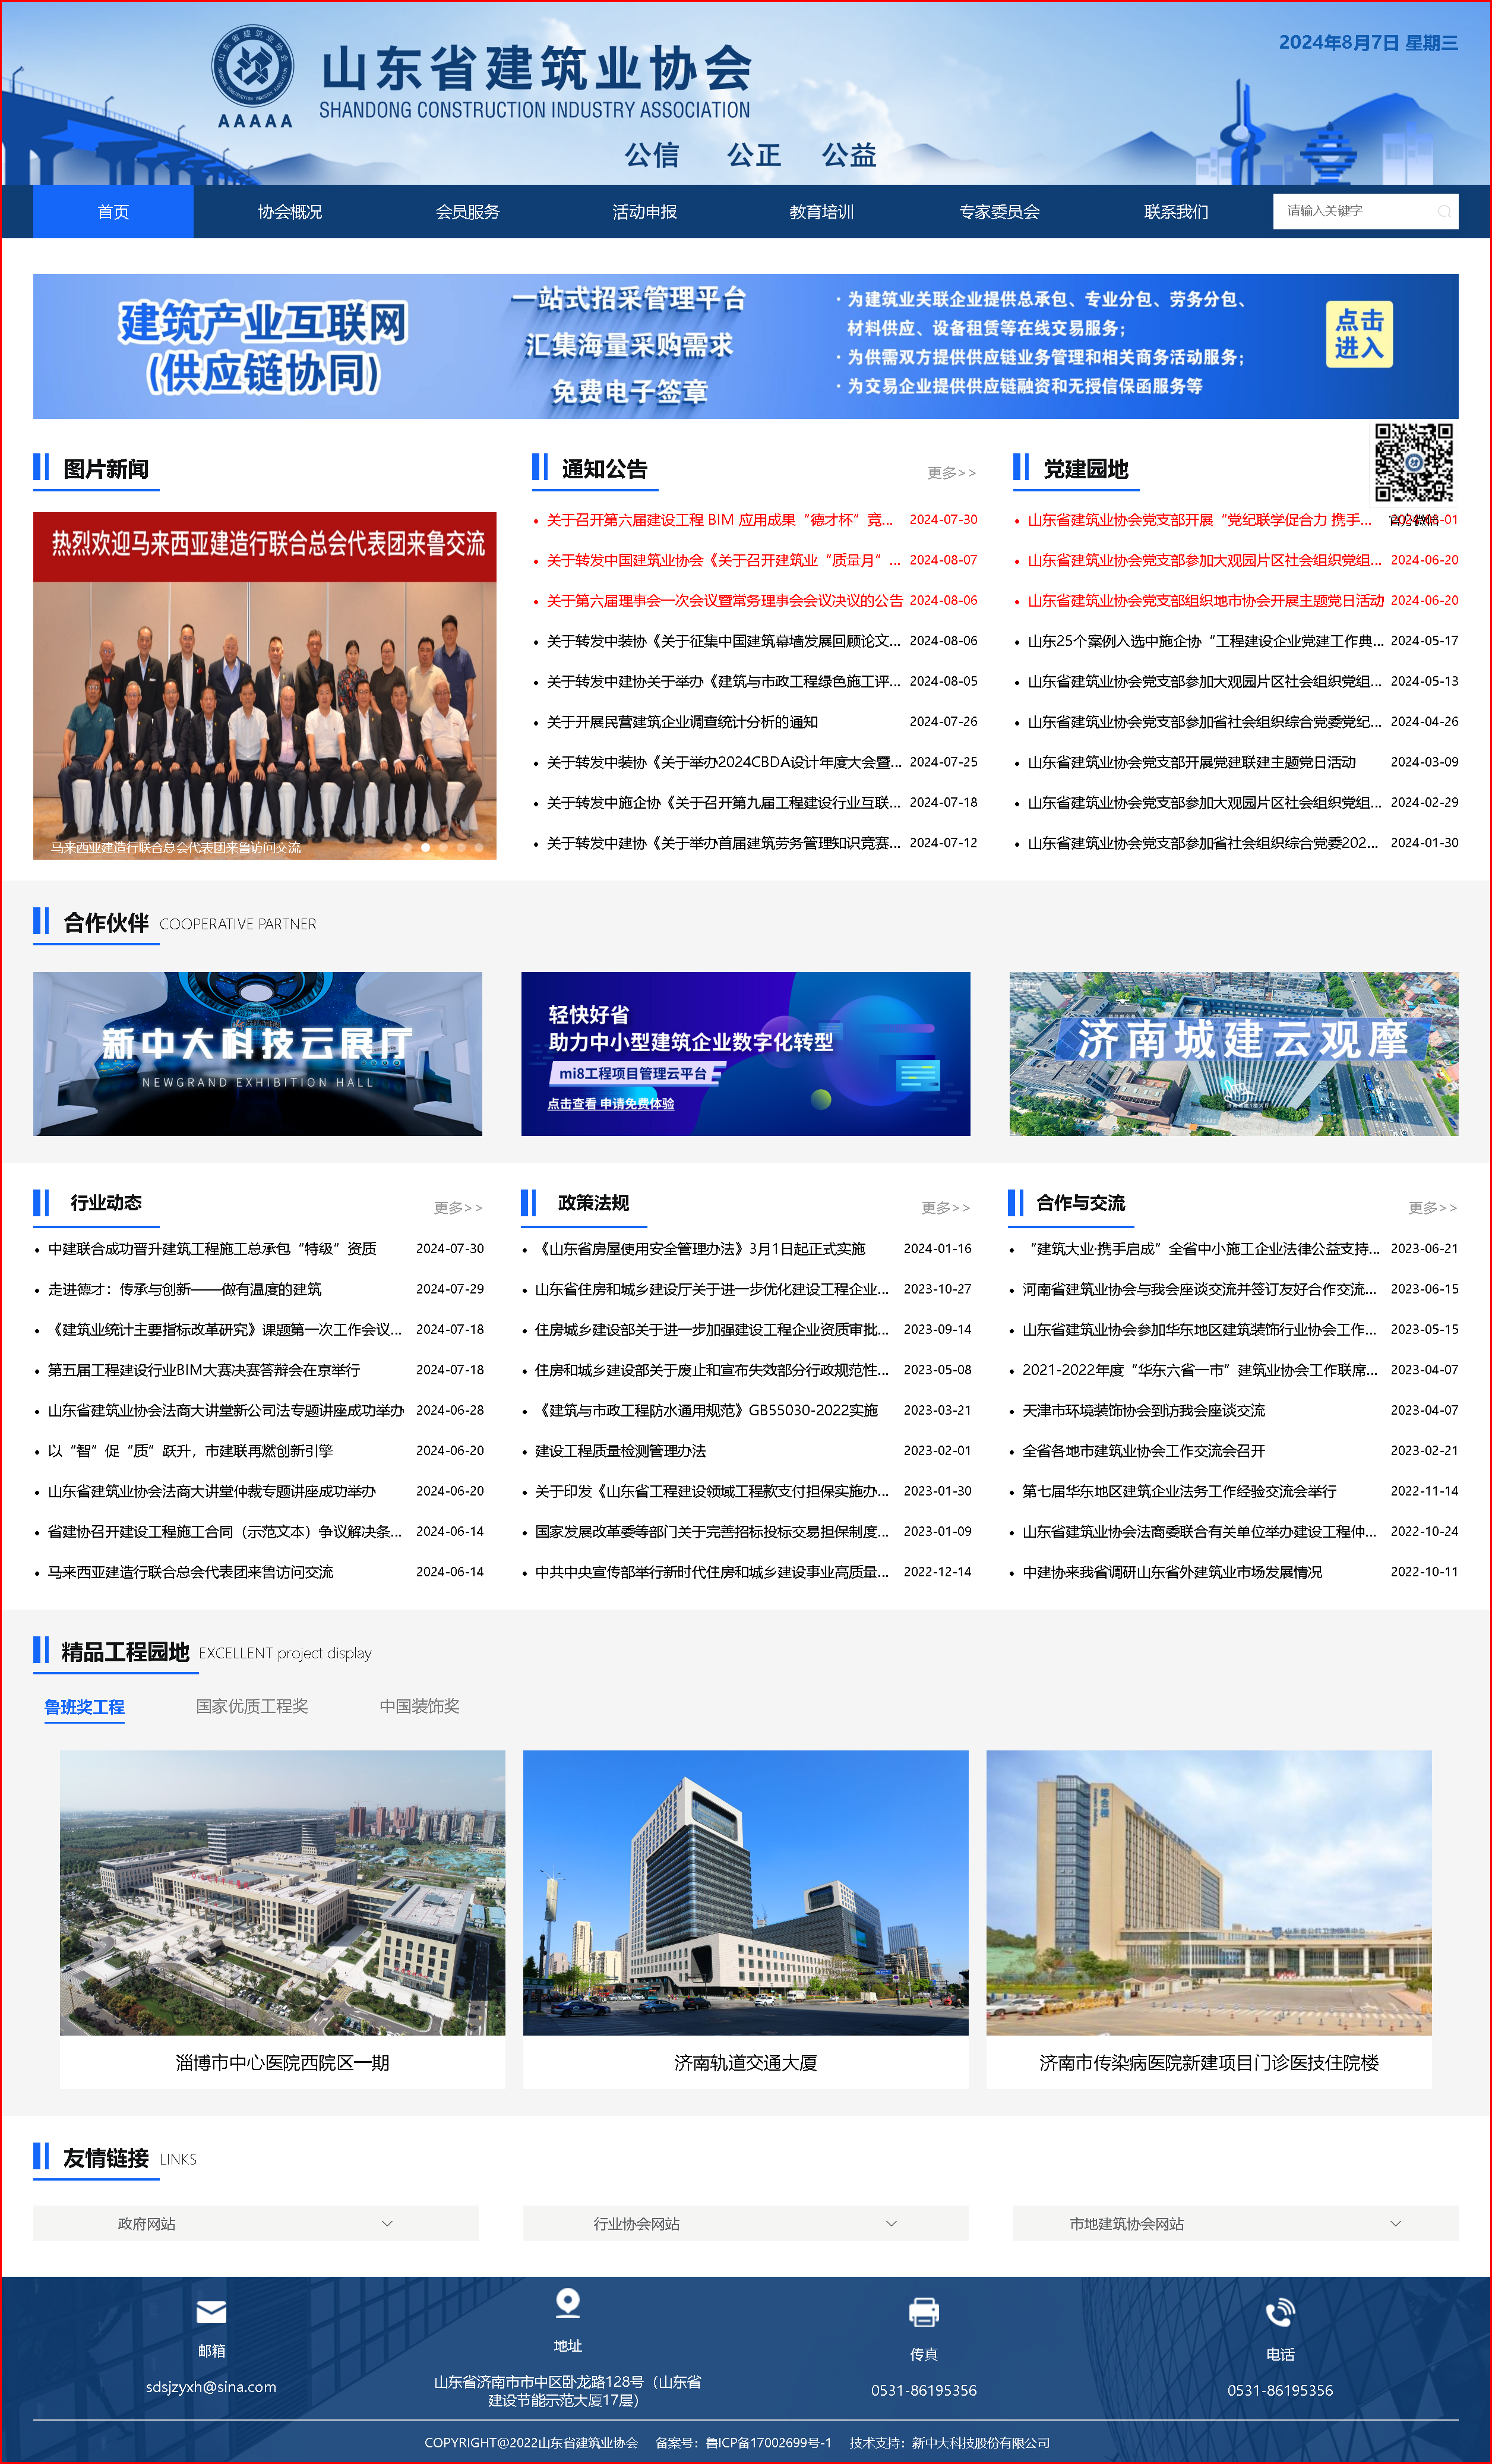This screenshot has height=2464, width=1492.
Task: Expand the 市地建筑协会网站 dropdown
Action: coord(1235,2223)
